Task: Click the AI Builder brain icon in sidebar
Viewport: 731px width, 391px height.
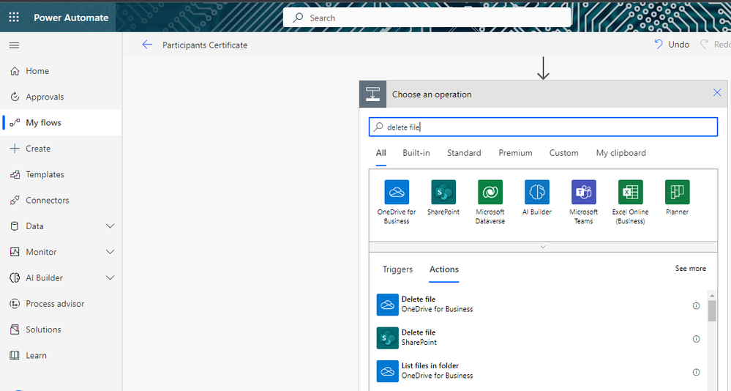Action: point(15,278)
